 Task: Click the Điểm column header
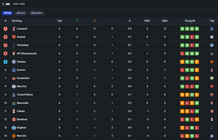(165, 21)
